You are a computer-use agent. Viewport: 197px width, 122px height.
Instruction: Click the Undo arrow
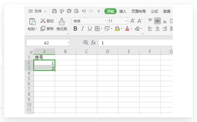(x=84, y=11)
